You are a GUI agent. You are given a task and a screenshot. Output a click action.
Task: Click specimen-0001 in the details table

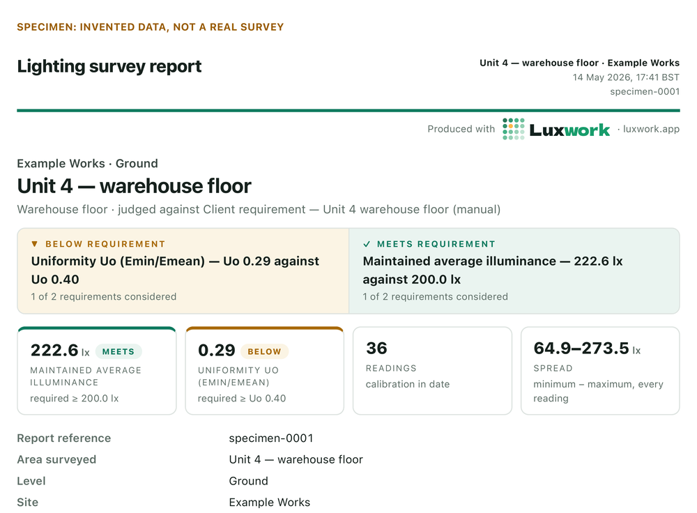271,438
